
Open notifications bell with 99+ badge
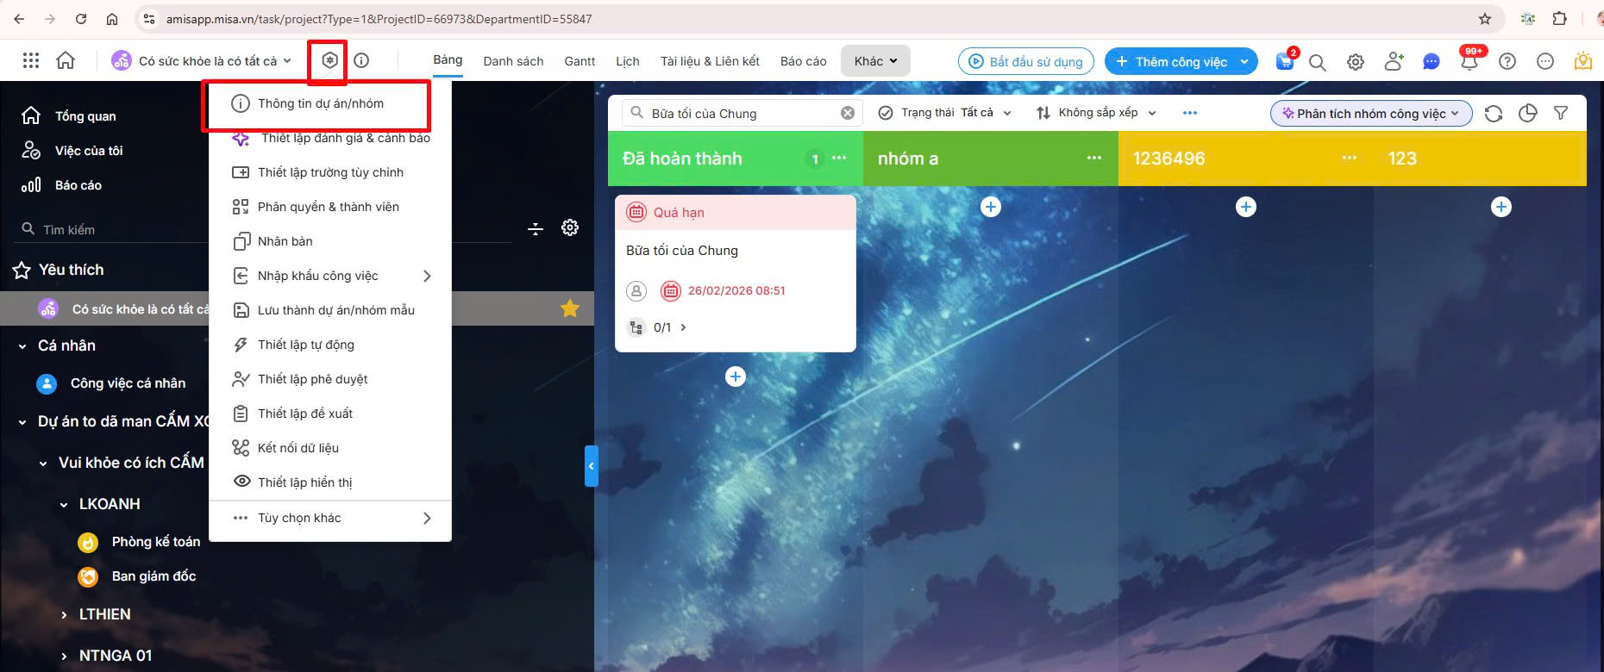tap(1469, 61)
